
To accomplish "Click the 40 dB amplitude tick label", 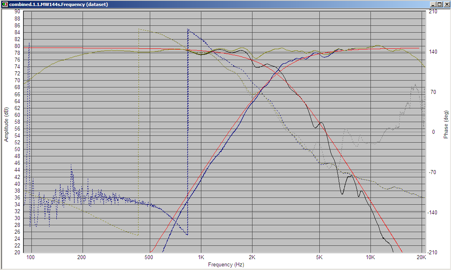I will pos(17,184).
